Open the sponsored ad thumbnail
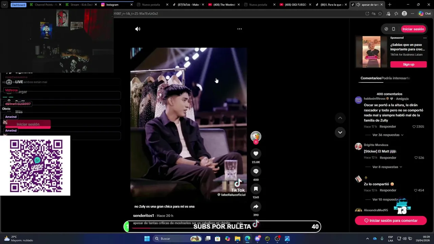The width and height of the screenshot is (434, 244). coord(371,52)
